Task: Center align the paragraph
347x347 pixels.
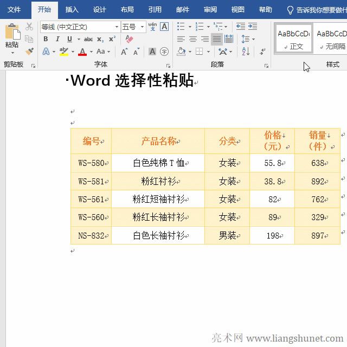Action: pyautogui.click(x=193, y=39)
